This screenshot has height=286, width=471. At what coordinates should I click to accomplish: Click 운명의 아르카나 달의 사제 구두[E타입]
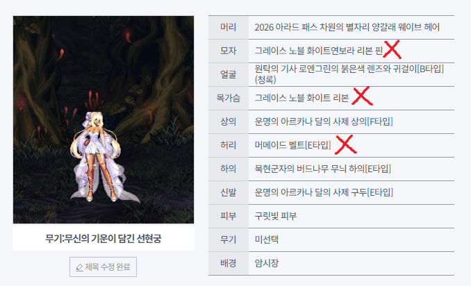click(x=324, y=192)
